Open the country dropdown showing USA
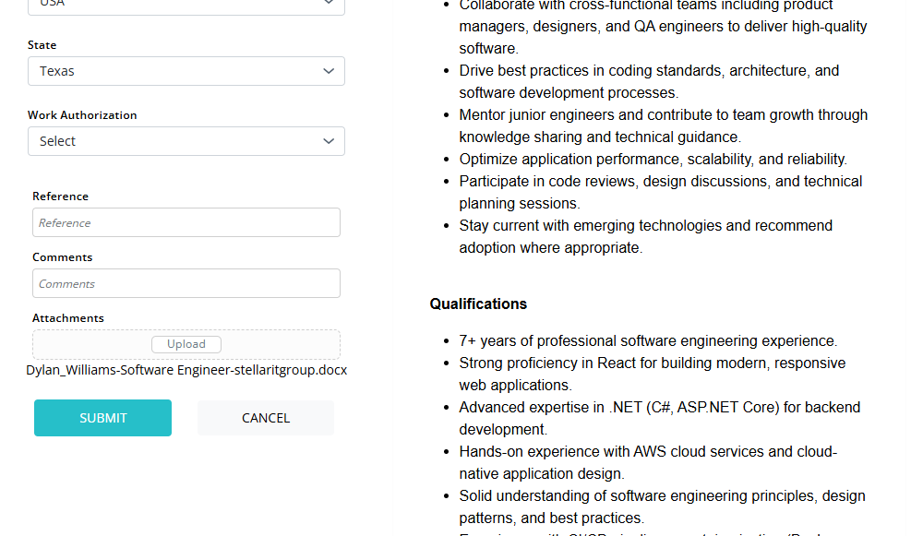This screenshot has width=911, height=536. pos(185,5)
